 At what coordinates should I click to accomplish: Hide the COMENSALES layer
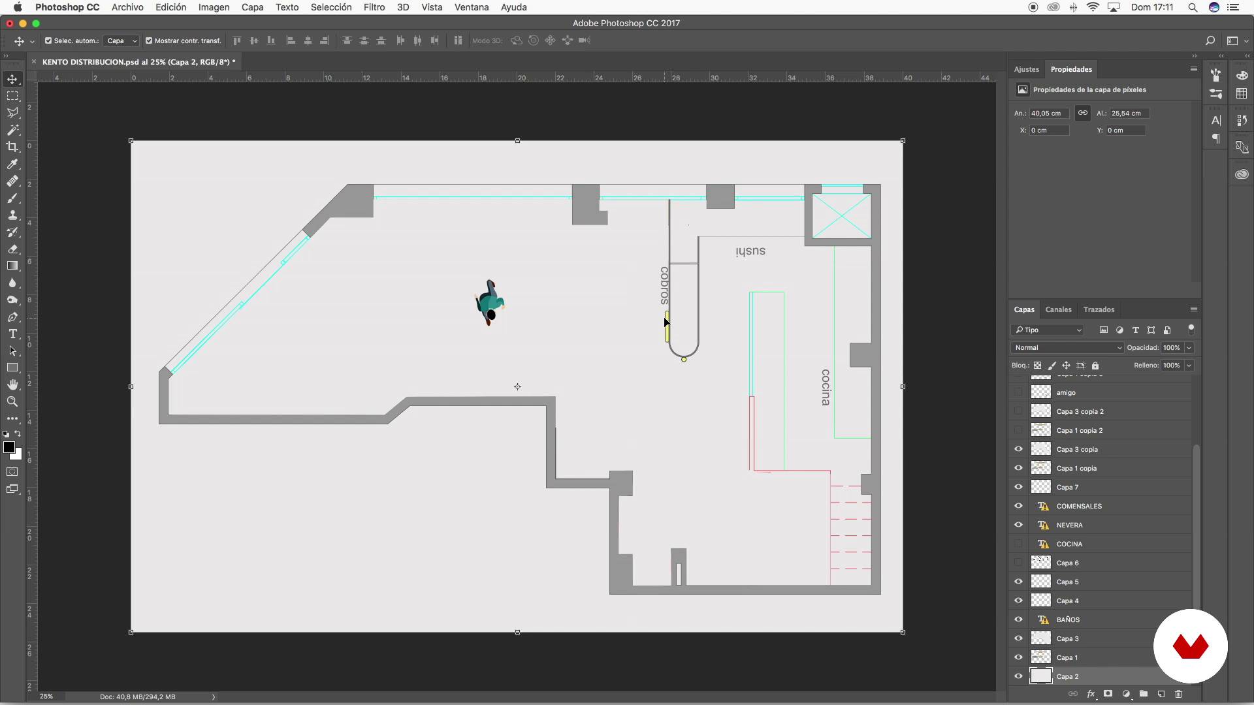click(1018, 506)
